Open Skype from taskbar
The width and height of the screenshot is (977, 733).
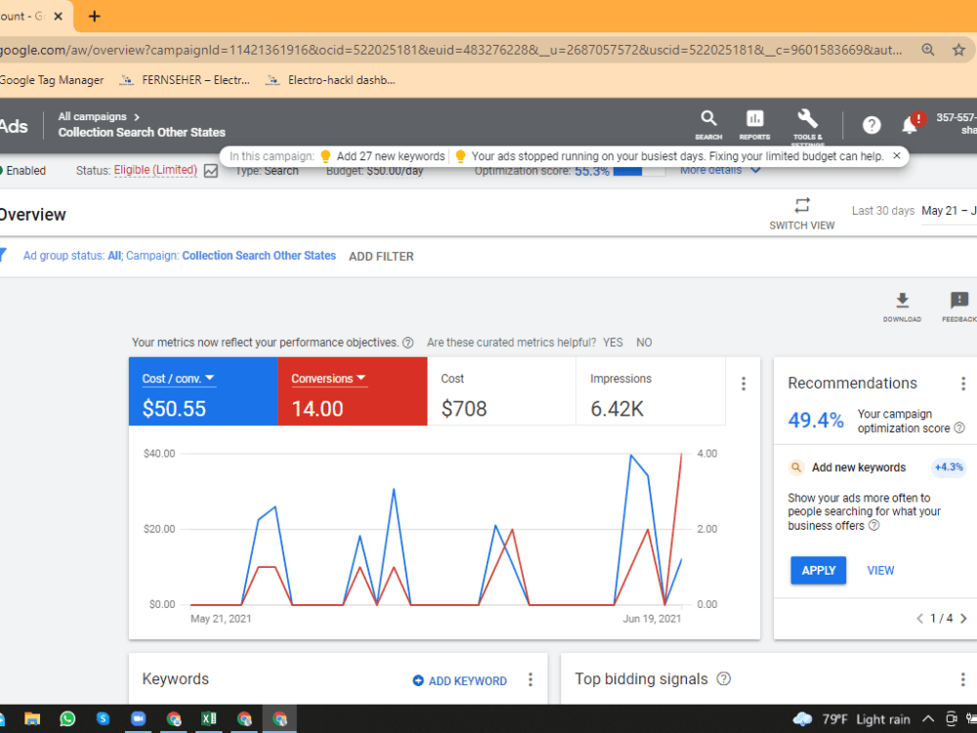click(103, 718)
